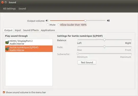Go to the Applications tab
The height and width of the screenshot is (96, 138).
click(48, 30)
